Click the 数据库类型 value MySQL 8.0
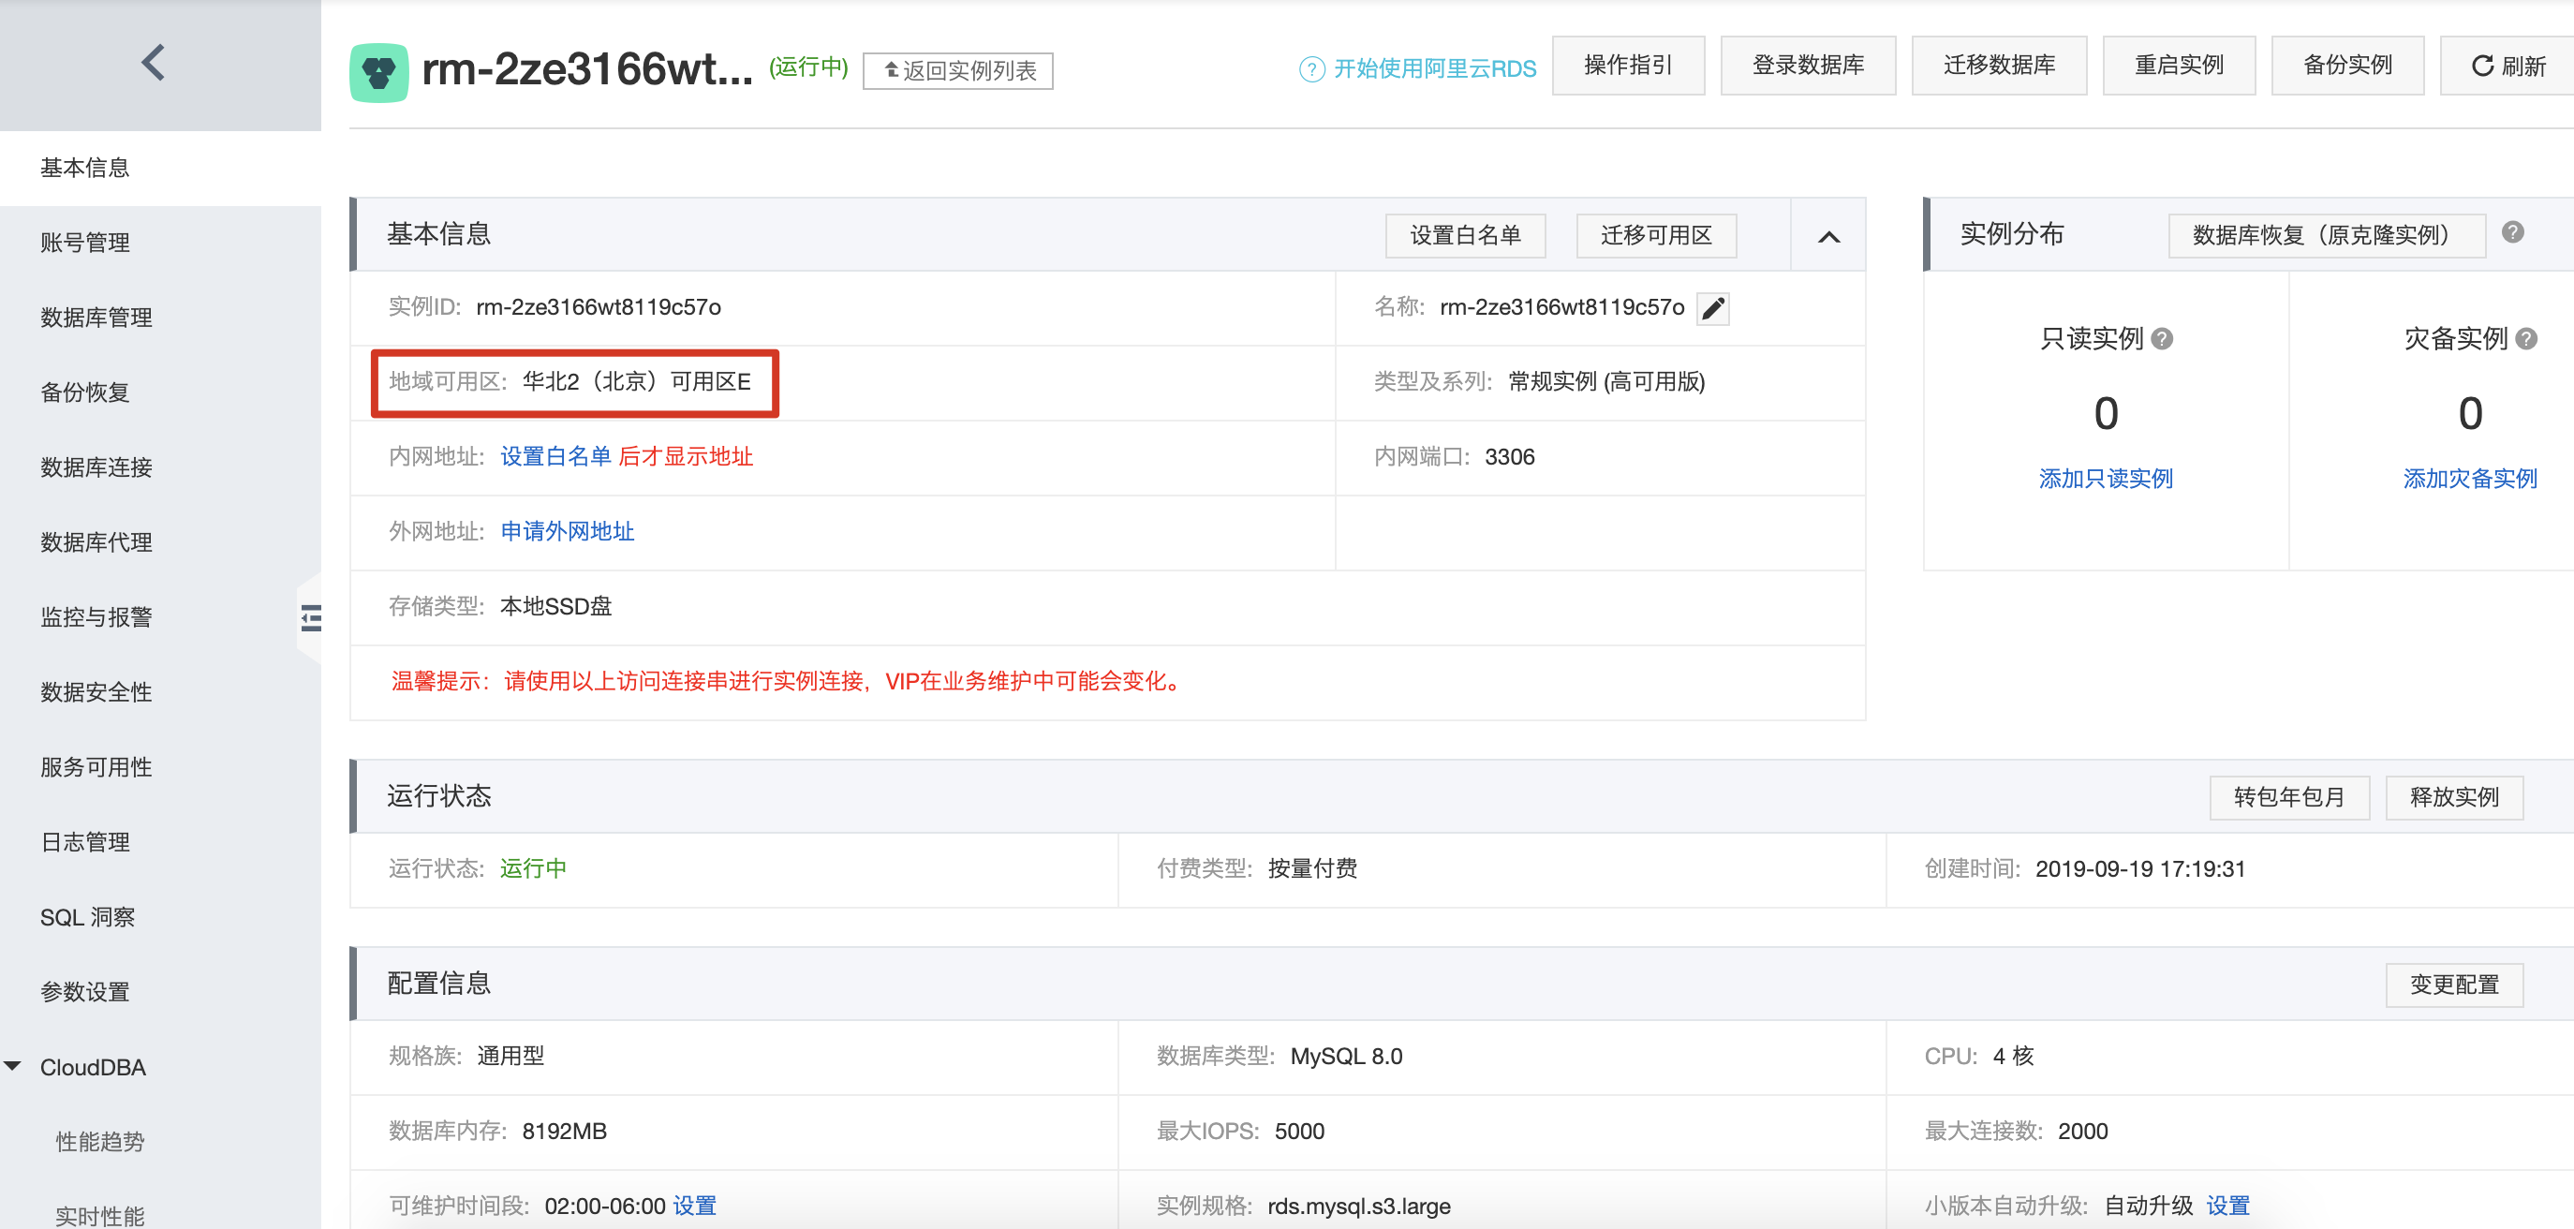Screen dimensions: 2574x1229 1346,1056
